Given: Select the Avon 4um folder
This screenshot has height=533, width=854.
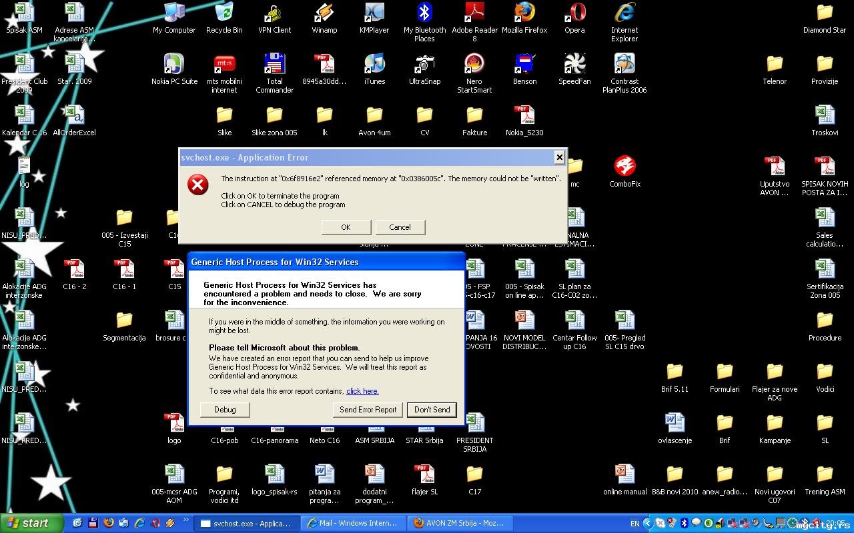Looking at the screenshot, I should click(x=374, y=121).
